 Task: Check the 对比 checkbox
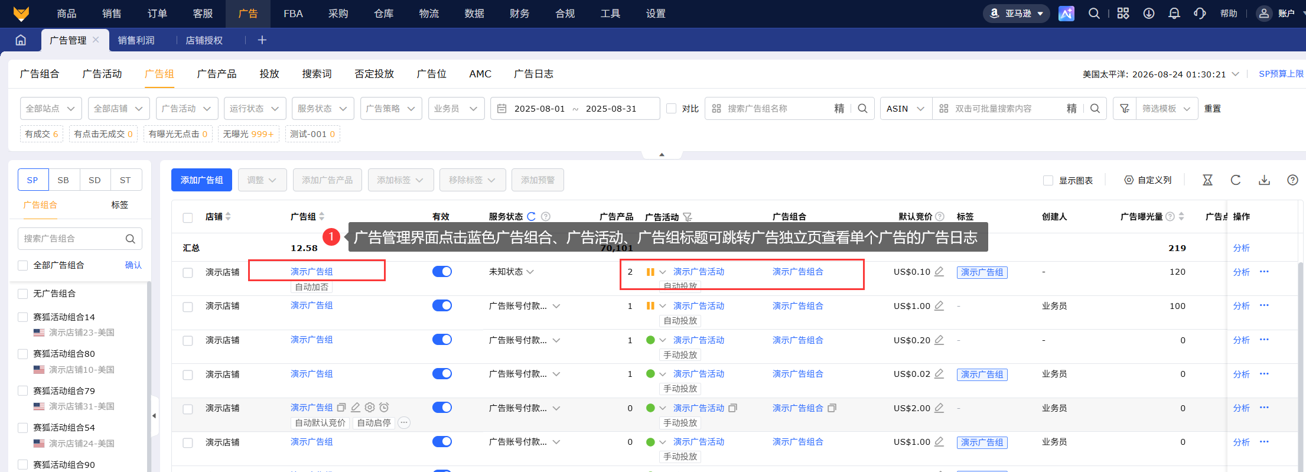click(x=671, y=109)
